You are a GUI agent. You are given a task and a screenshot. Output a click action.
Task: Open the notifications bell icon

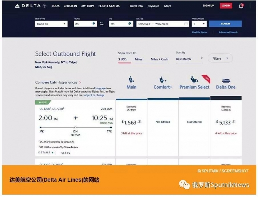pyautogui.click(x=241, y=6)
